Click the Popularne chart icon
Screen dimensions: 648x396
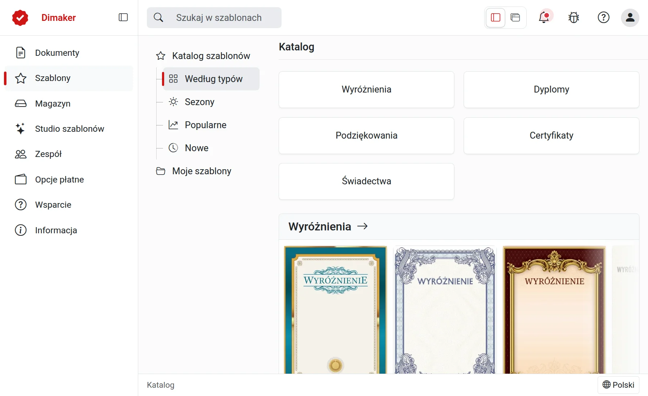click(x=174, y=125)
